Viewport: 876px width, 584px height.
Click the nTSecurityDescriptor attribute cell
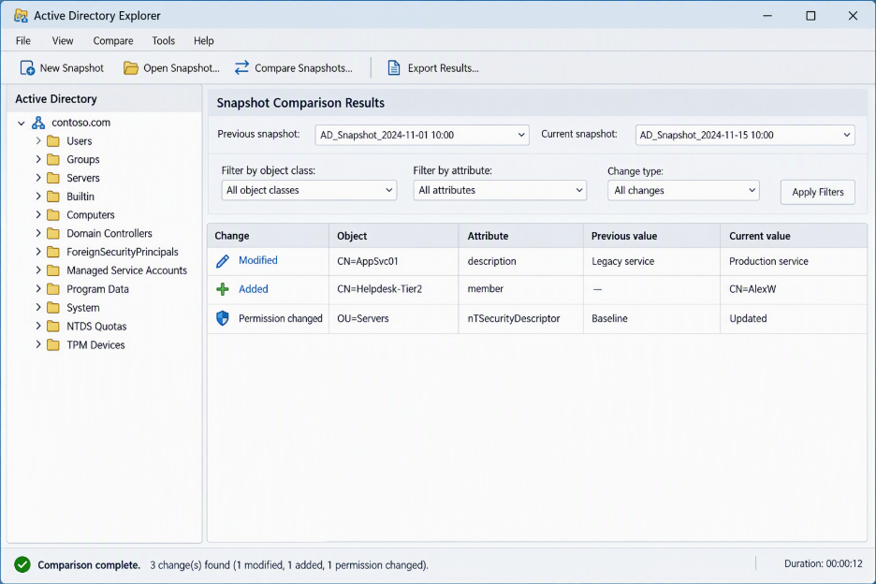520,318
